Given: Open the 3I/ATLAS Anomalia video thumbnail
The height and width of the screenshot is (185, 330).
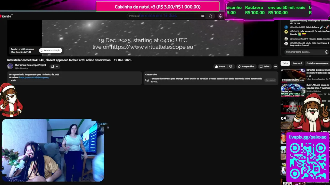Looking at the screenshot, I should (x=293, y=90).
